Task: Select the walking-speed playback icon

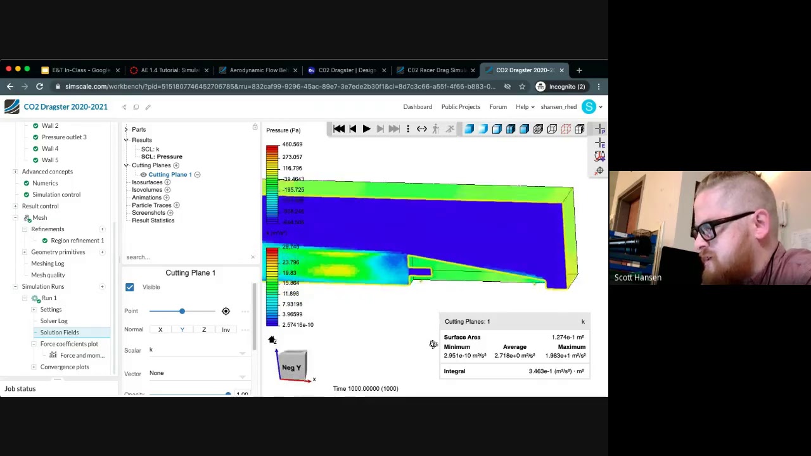Action: [436, 129]
